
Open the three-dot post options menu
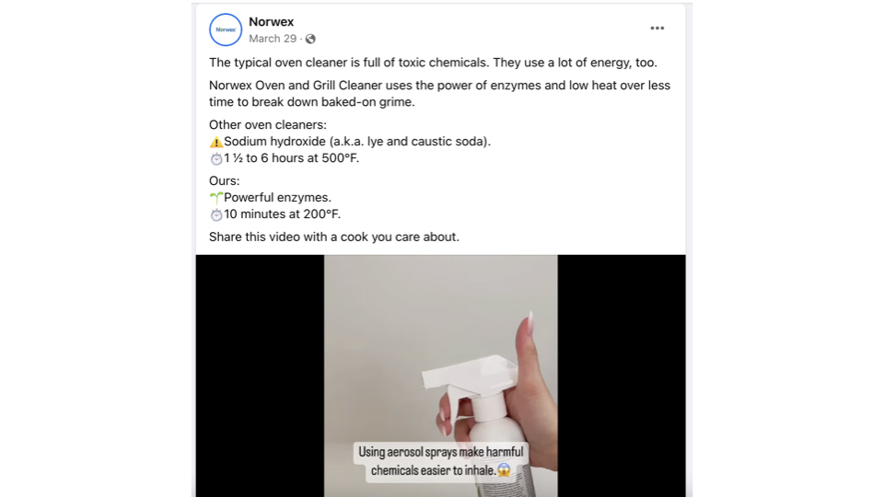[x=657, y=29]
